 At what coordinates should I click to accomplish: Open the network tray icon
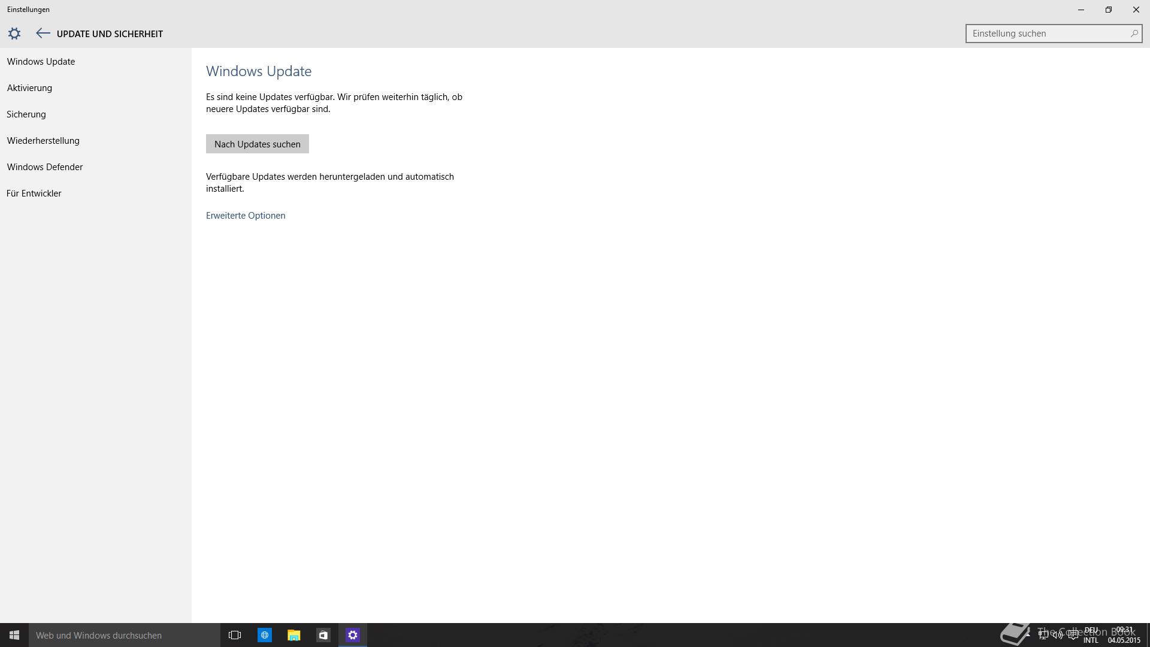coord(1043,635)
